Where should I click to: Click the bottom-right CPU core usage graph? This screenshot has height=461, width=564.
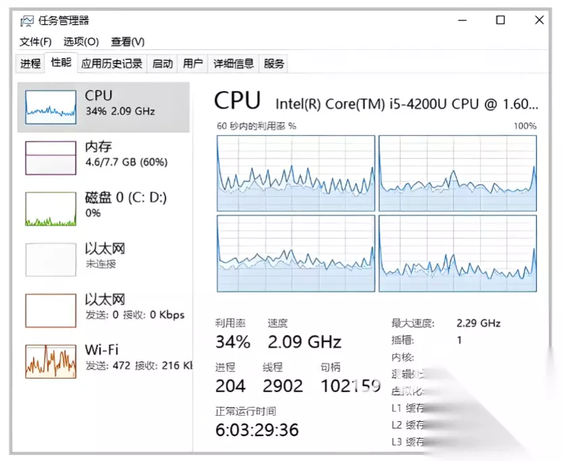[457, 253]
